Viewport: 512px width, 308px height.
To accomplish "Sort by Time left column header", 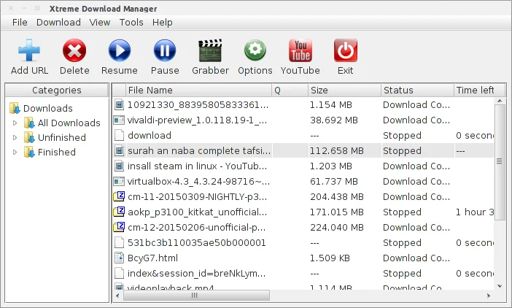I will (x=479, y=91).
